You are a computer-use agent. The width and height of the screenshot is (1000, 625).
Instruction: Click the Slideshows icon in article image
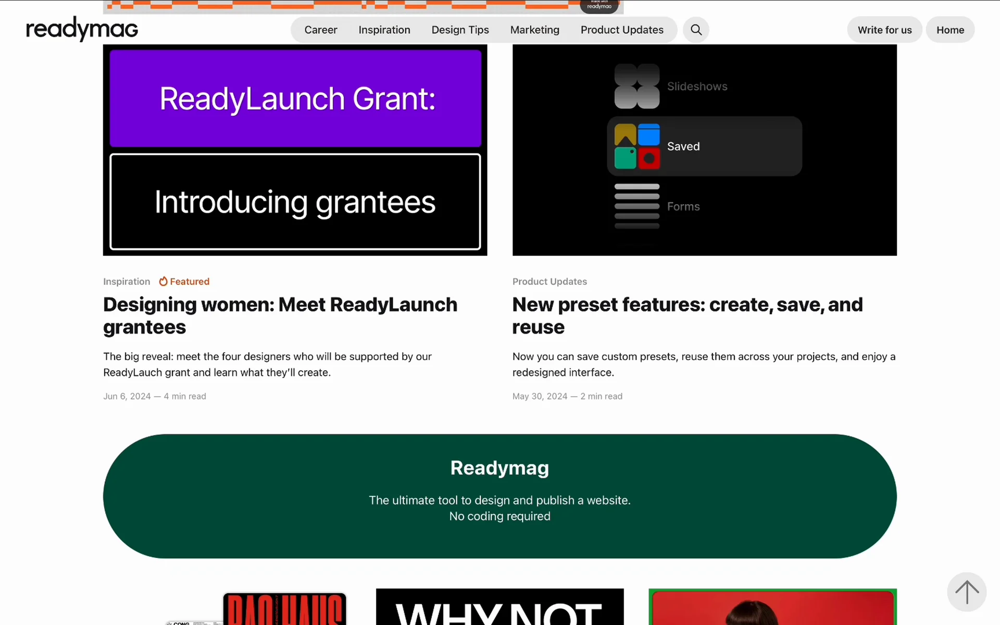click(x=637, y=86)
